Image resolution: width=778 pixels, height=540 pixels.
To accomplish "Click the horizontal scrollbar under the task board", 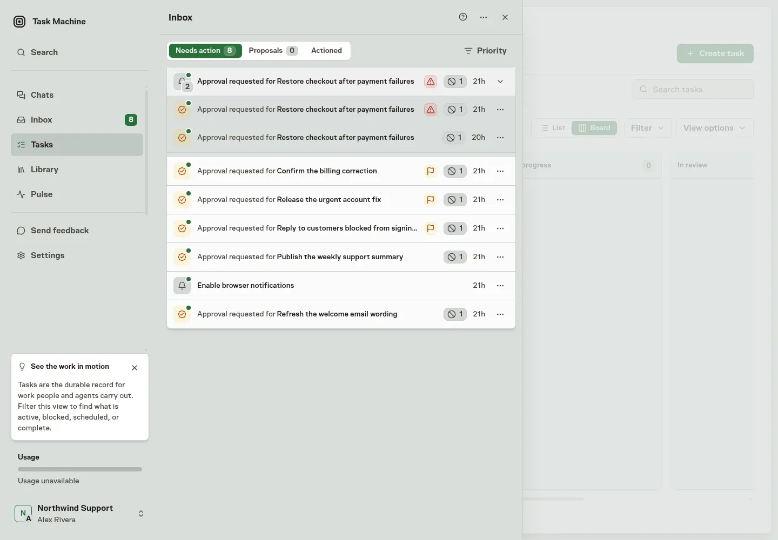I will 553,499.
